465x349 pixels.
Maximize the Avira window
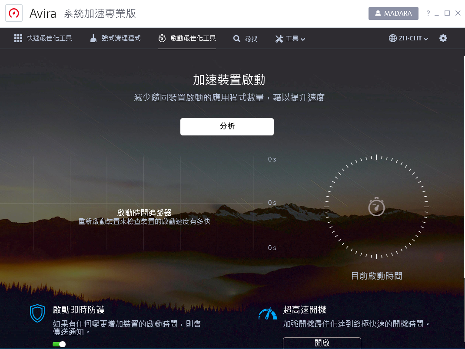447,13
